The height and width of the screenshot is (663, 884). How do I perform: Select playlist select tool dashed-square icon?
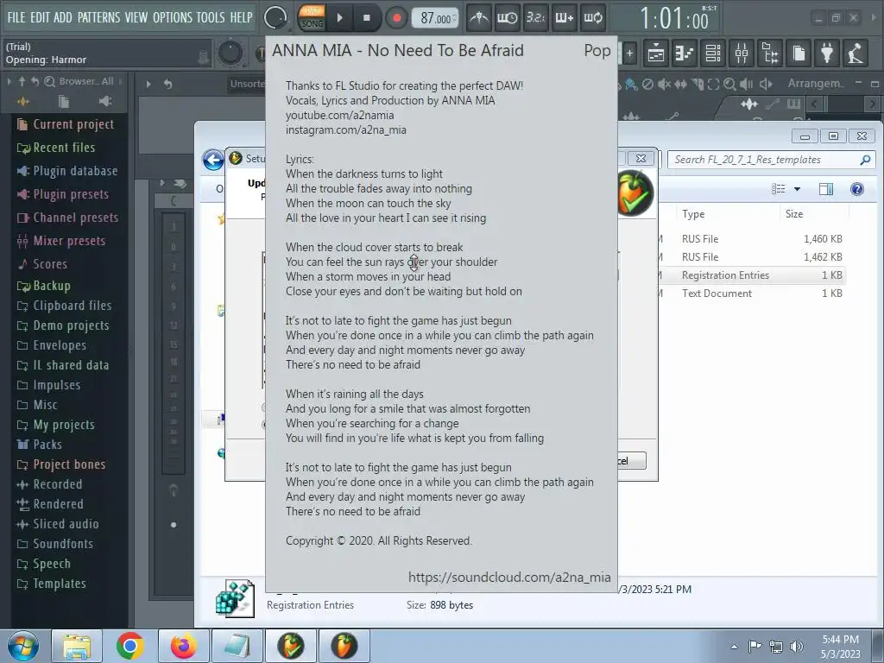pyautogui.click(x=714, y=84)
